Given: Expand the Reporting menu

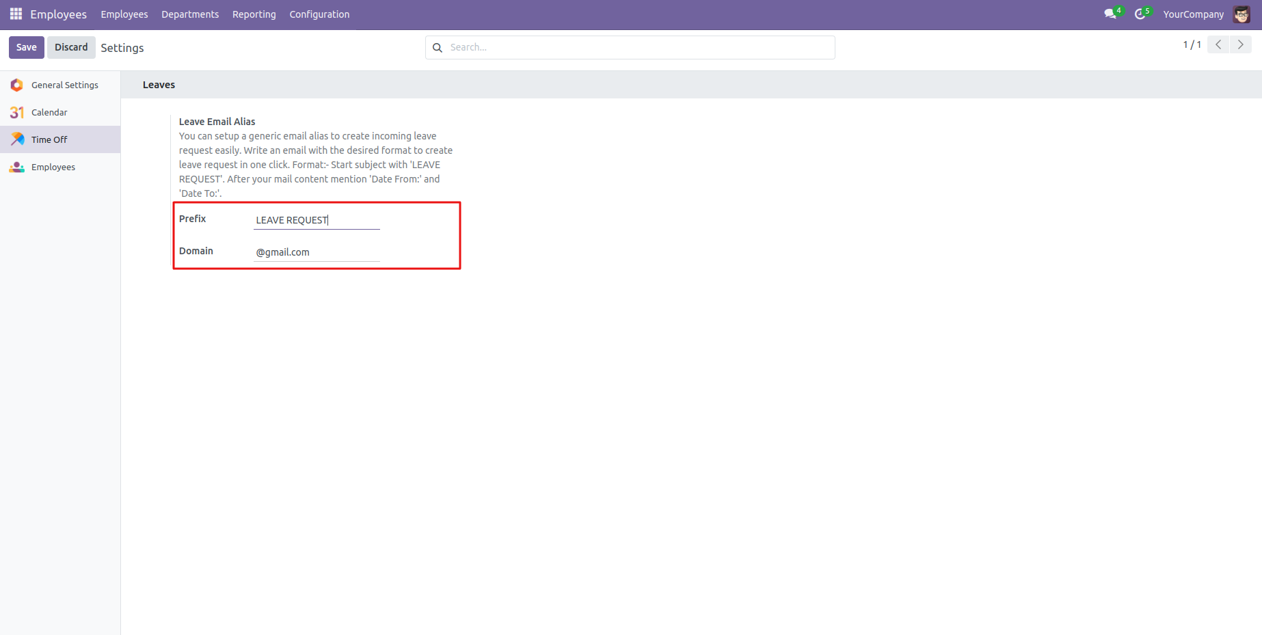Looking at the screenshot, I should (254, 14).
